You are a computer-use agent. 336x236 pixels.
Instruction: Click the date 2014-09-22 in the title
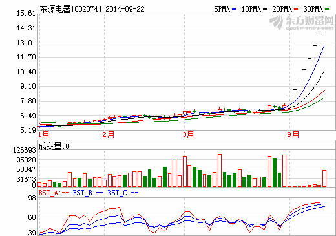[x=125, y=9]
